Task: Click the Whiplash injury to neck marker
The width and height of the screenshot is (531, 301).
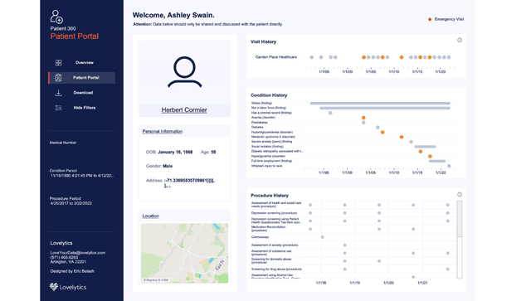Action: pos(449,166)
